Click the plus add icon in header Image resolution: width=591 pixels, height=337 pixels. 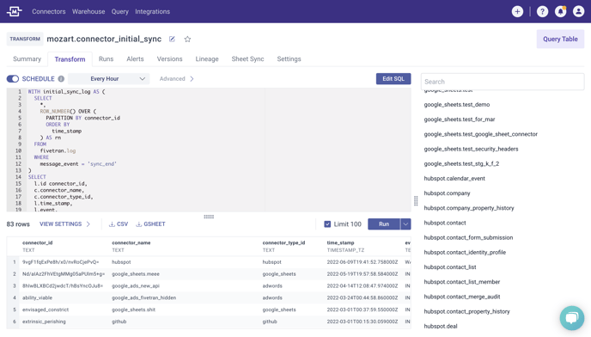coord(517,12)
